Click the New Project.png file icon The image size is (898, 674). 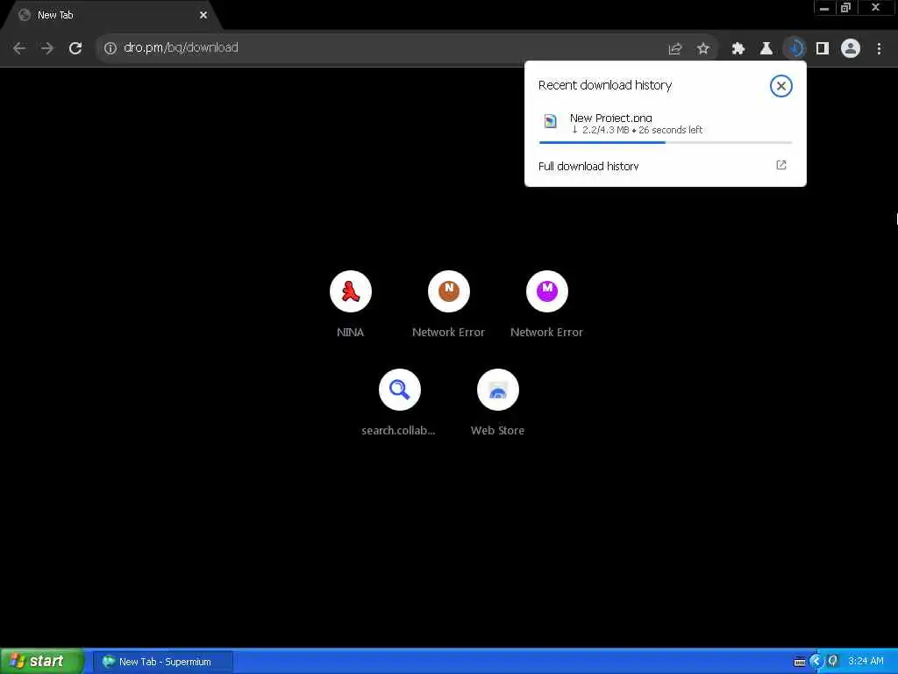[551, 121]
